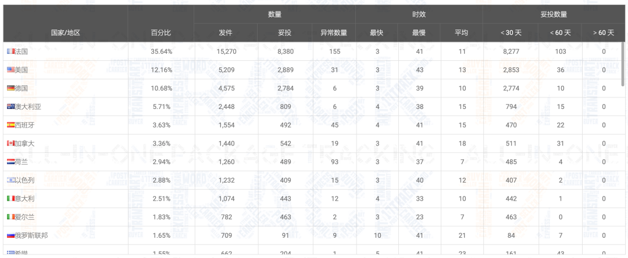Image resolution: width=628 pixels, height=258 pixels.
Task: Select the 加拿大 country name
Action: click(24, 143)
